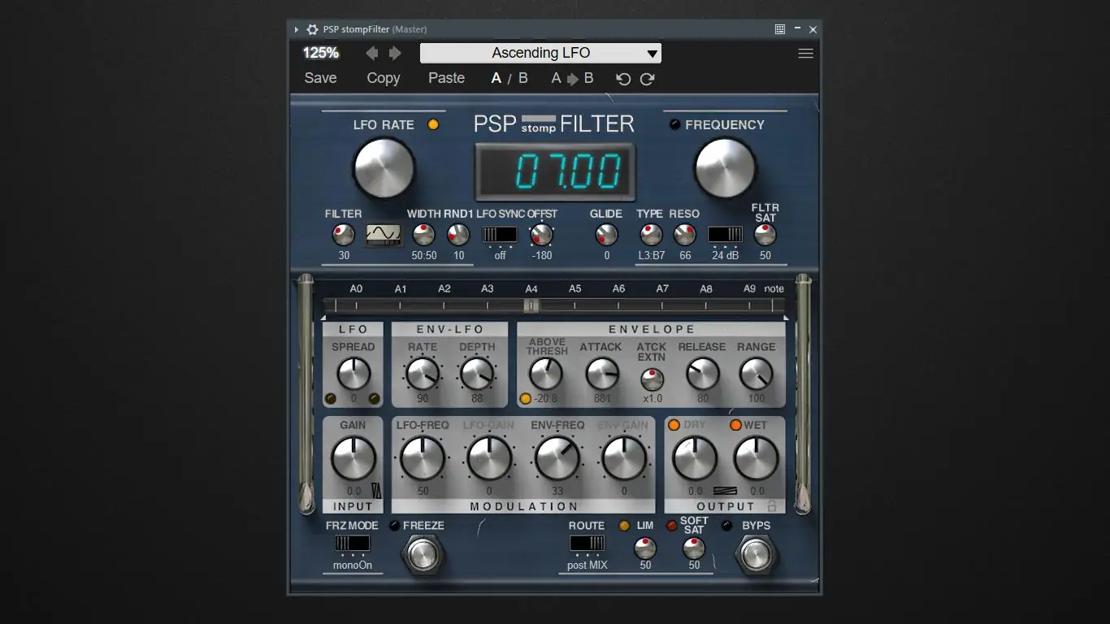Open the hamburger menu
Viewport: 1110px width, 624px height.
click(805, 53)
